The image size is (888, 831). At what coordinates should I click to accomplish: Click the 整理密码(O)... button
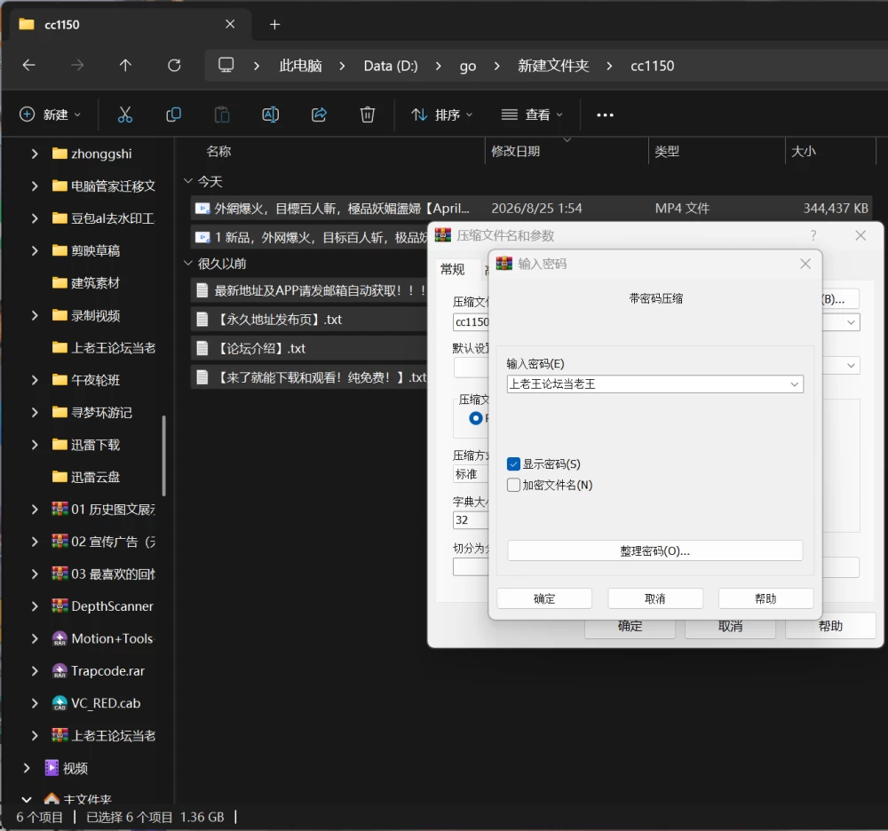pos(655,550)
